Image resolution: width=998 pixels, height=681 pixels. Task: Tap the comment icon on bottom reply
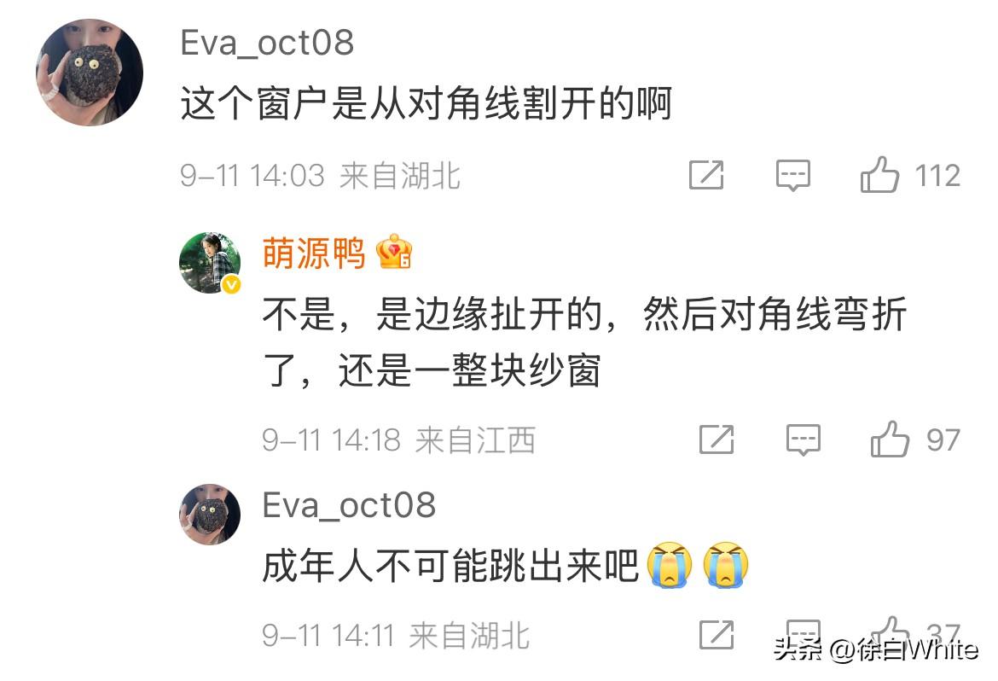click(x=803, y=633)
